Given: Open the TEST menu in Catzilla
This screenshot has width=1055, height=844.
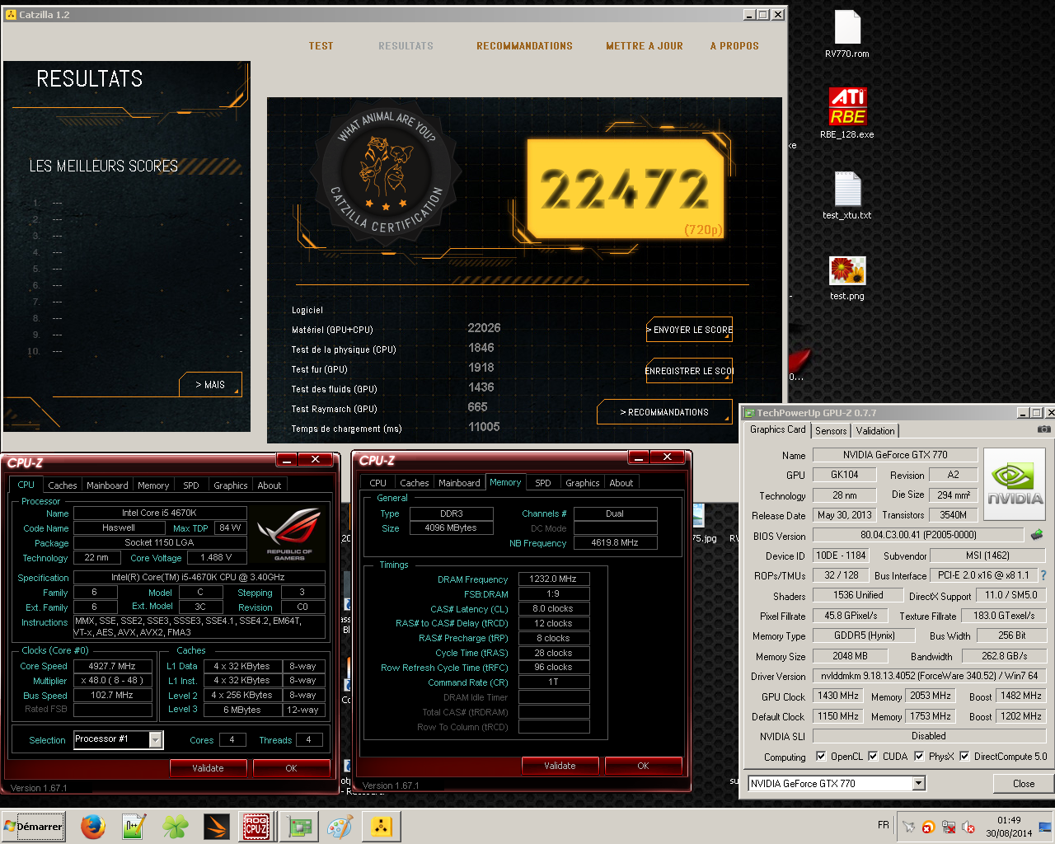Looking at the screenshot, I should click(x=321, y=46).
